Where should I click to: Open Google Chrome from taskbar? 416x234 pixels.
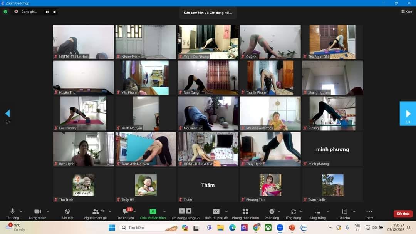coord(256,227)
